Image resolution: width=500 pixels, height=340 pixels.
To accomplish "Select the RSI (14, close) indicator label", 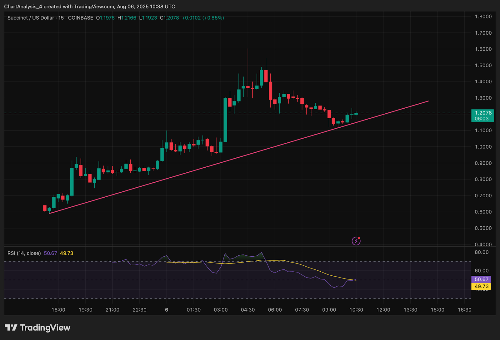I will coord(24,253).
